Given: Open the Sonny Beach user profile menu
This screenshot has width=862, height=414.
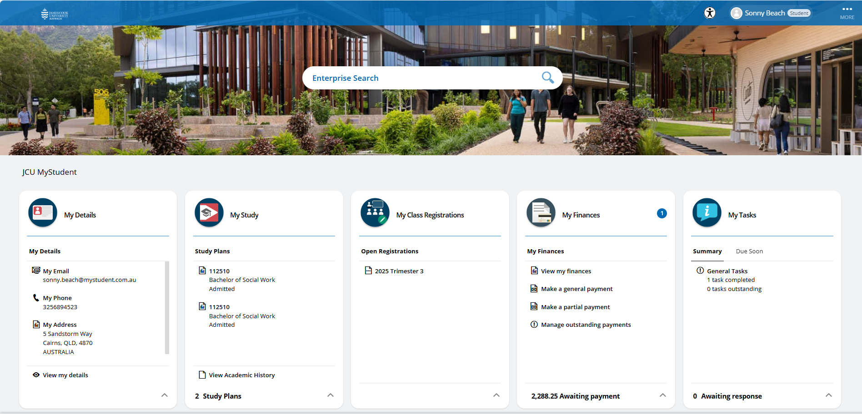Looking at the screenshot, I should click(x=771, y=13).
